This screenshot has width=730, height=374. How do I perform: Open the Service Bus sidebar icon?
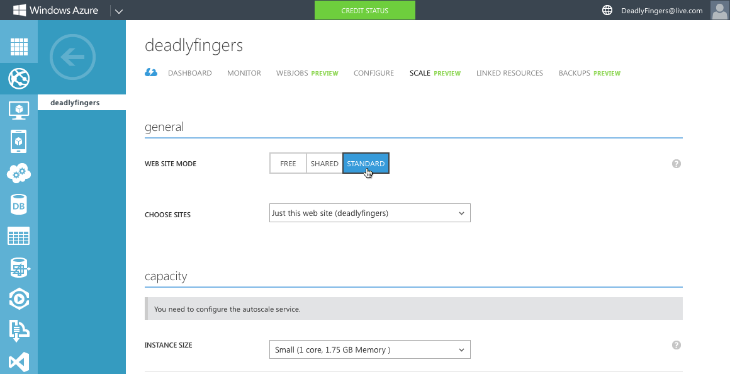click(19, 331)
